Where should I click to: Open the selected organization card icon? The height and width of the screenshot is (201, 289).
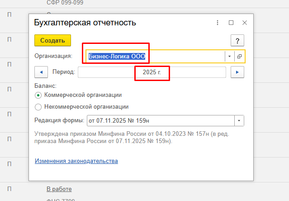click(239, 57)
